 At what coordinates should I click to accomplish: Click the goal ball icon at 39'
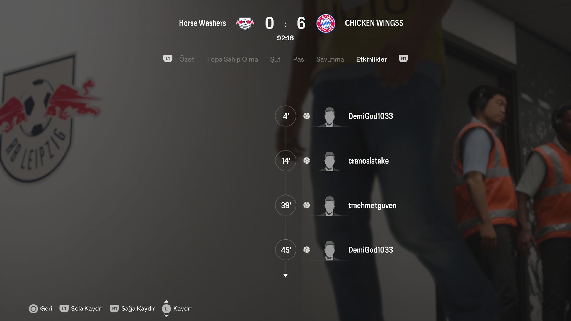click(x=307, y=205)
